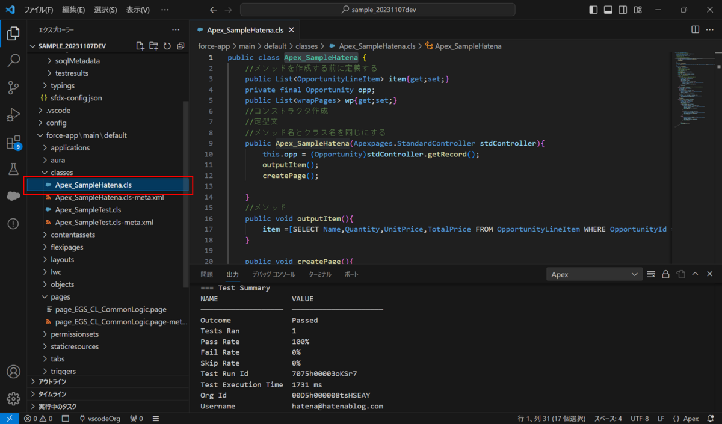The width and height of the screenshot is (722, 424).
Task: Open the 編集(E) menu
Action: coord(73,10)
